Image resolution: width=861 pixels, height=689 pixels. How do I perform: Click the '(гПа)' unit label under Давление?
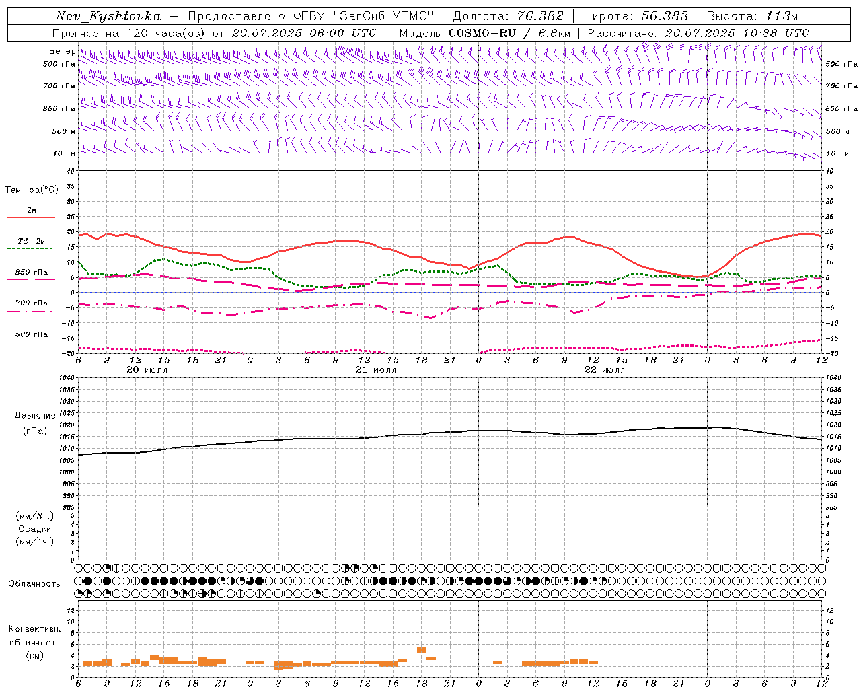(35, 431)
